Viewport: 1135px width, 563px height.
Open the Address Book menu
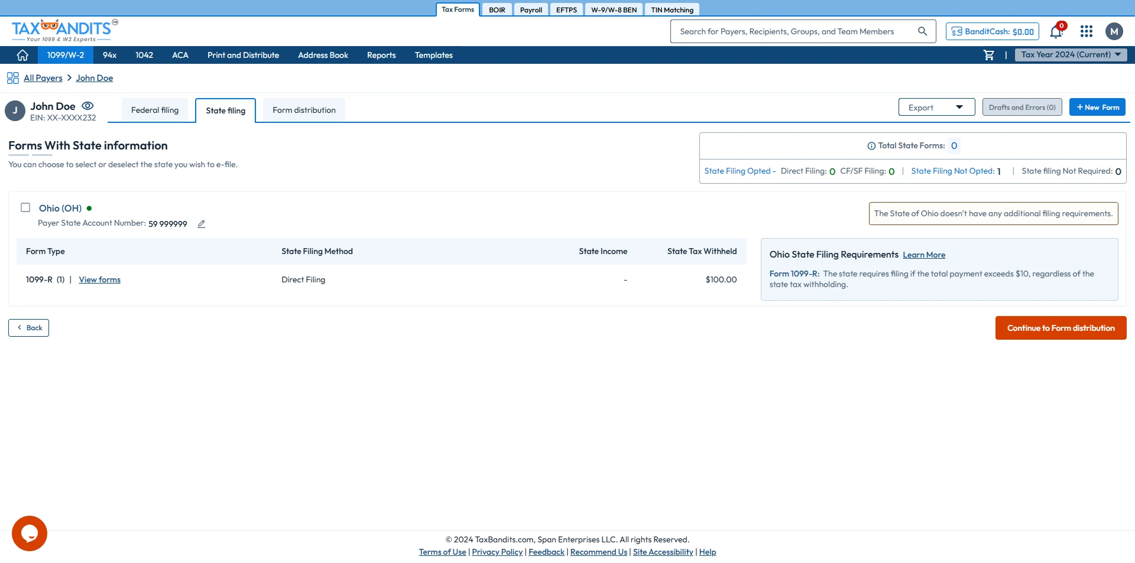coord(323,55)
